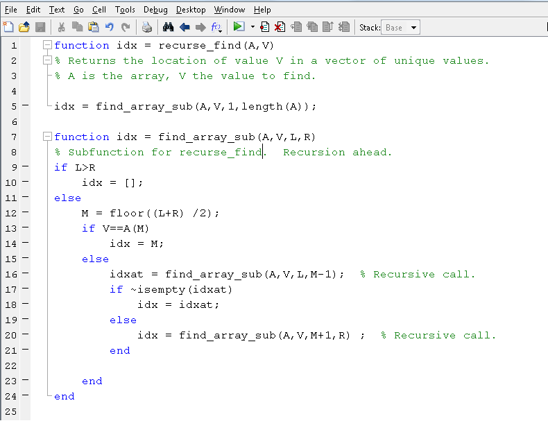Click 'idx = M;' on line 14
The height and width of the screenshot is (430, 548).
click(x=137, y=243)
